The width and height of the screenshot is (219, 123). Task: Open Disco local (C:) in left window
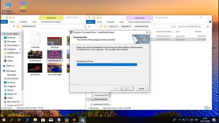(x=14, y=102)
